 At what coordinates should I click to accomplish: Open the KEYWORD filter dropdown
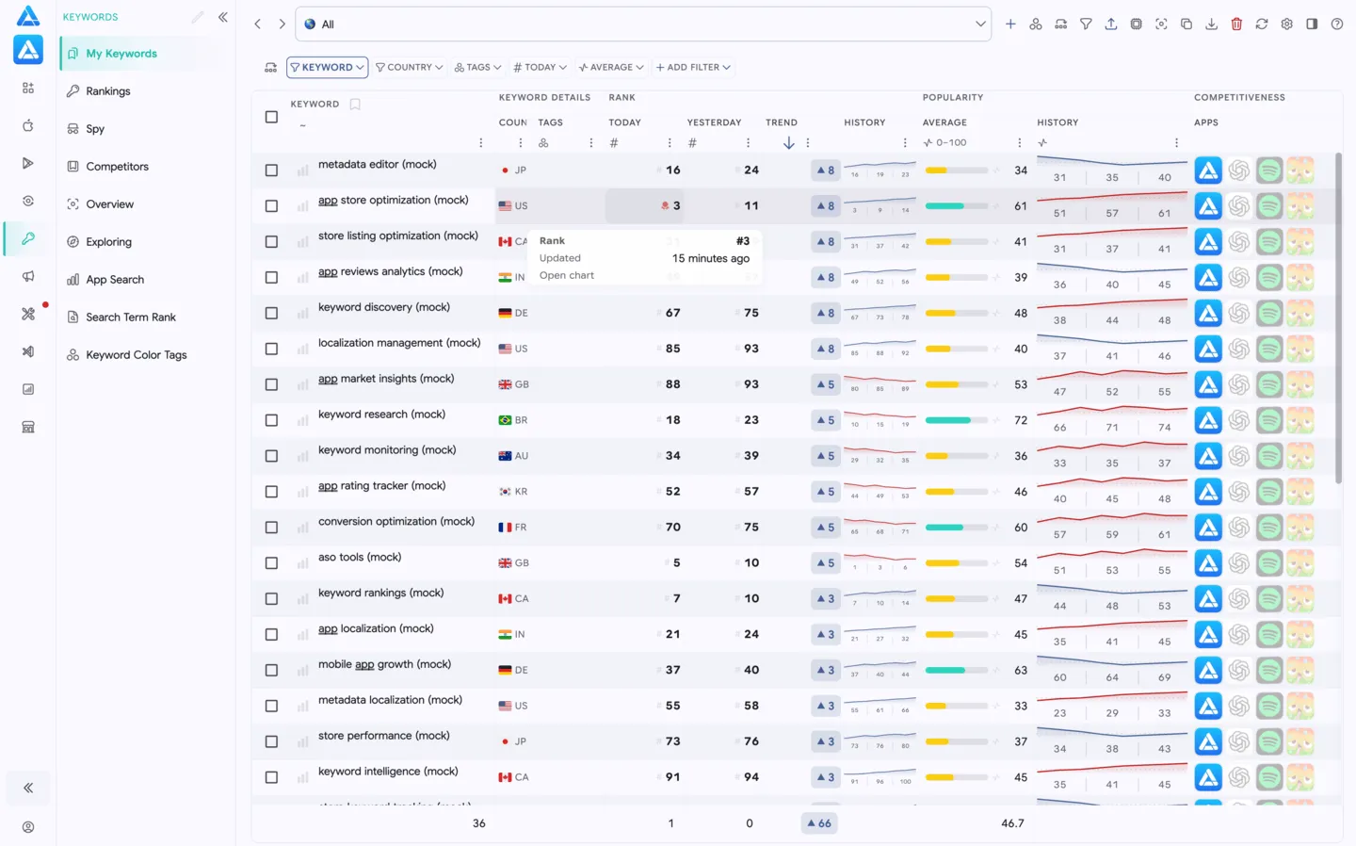tap(327, 67)
